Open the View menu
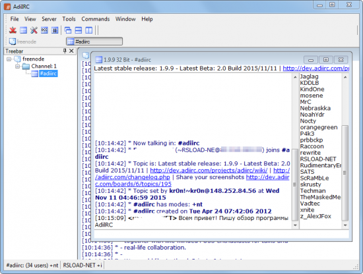363x274 pixels. pyautogui.click(x=30, y=19)
